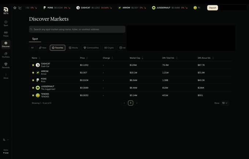Click the chart trend icon in top ticker bar
Image resolution: width=249 pixels, height=159 pixels.
point(20,8)
